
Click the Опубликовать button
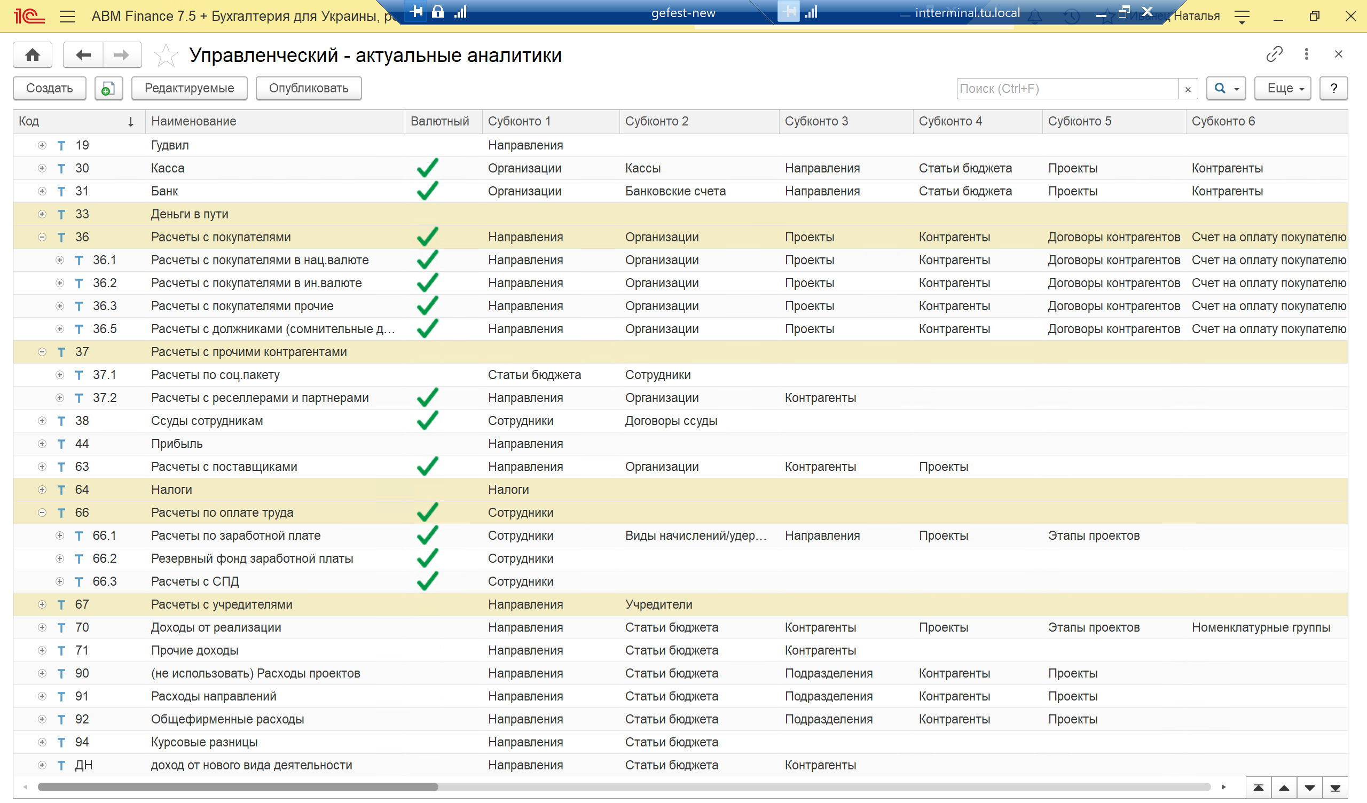(x=309, y=88)
